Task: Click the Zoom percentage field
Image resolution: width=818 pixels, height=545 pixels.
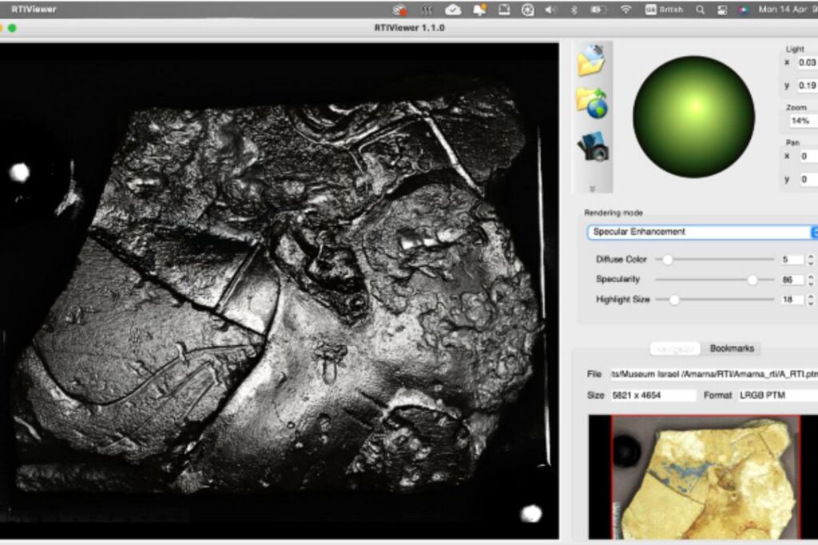Action: point(803,121)
